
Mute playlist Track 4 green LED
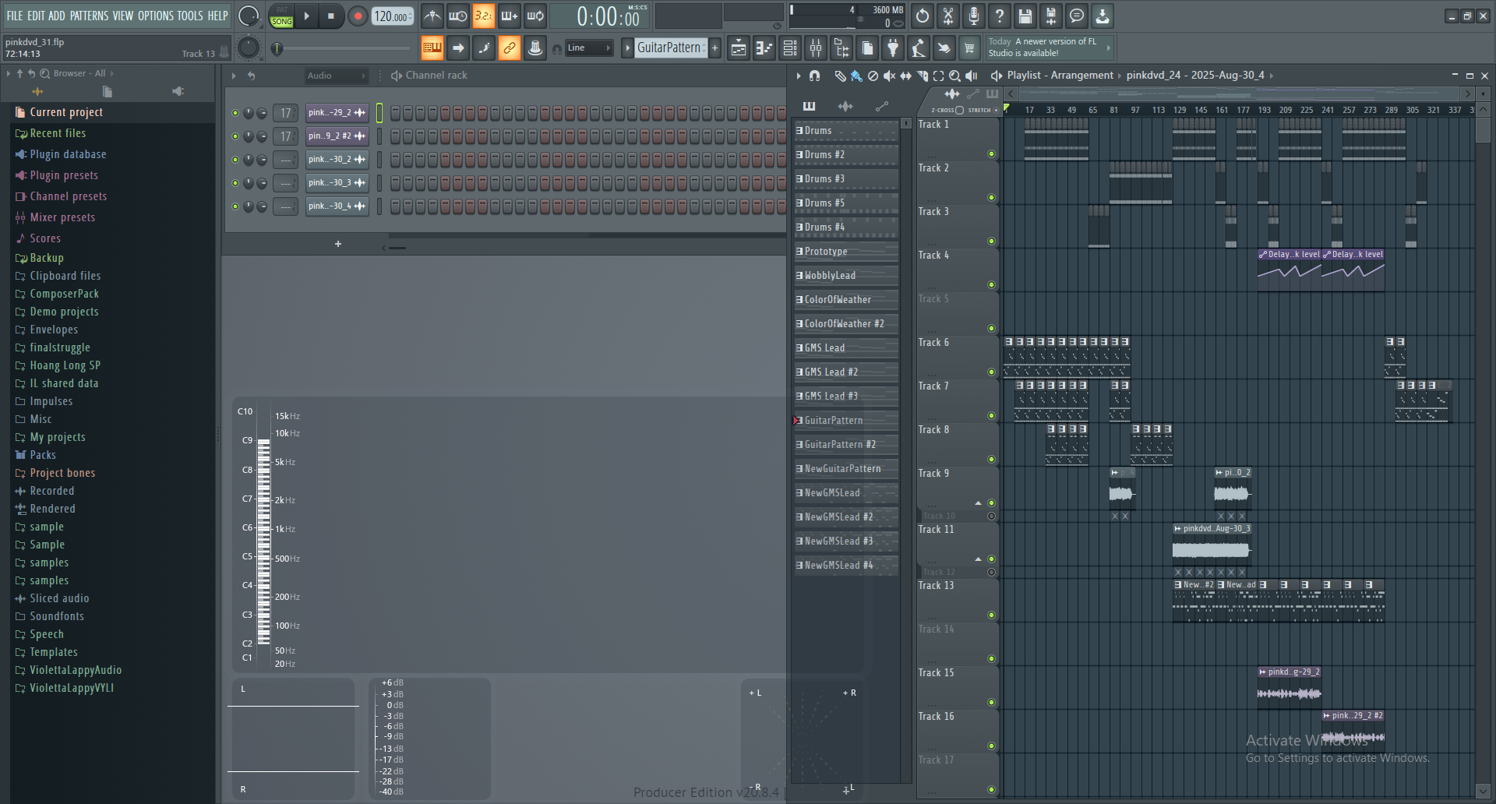(991, 285)
